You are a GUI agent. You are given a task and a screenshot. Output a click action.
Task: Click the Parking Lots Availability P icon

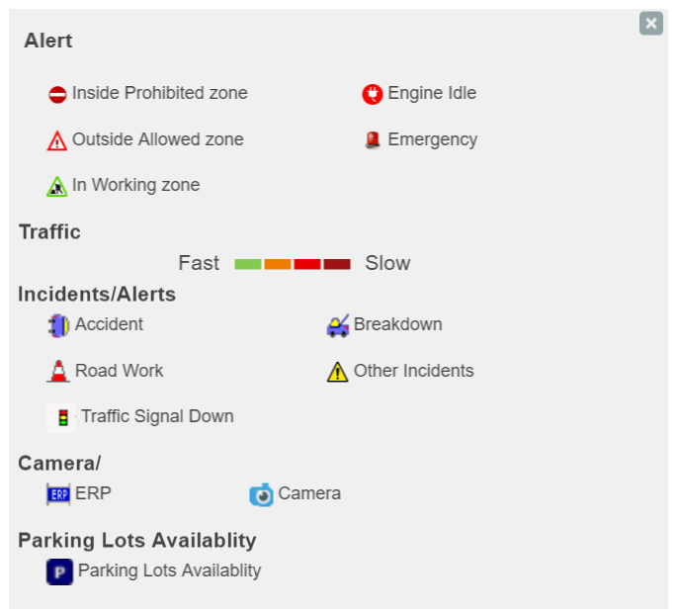click(x=59, y=571)
